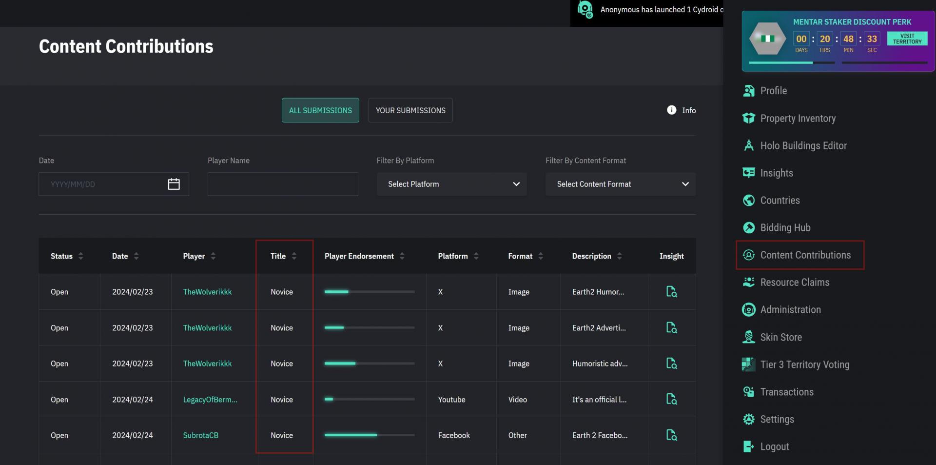Image resolution: width=936 pixels, height=465 pixels.
Task: Select the All Submissions tab
Action: click(320, 110)
